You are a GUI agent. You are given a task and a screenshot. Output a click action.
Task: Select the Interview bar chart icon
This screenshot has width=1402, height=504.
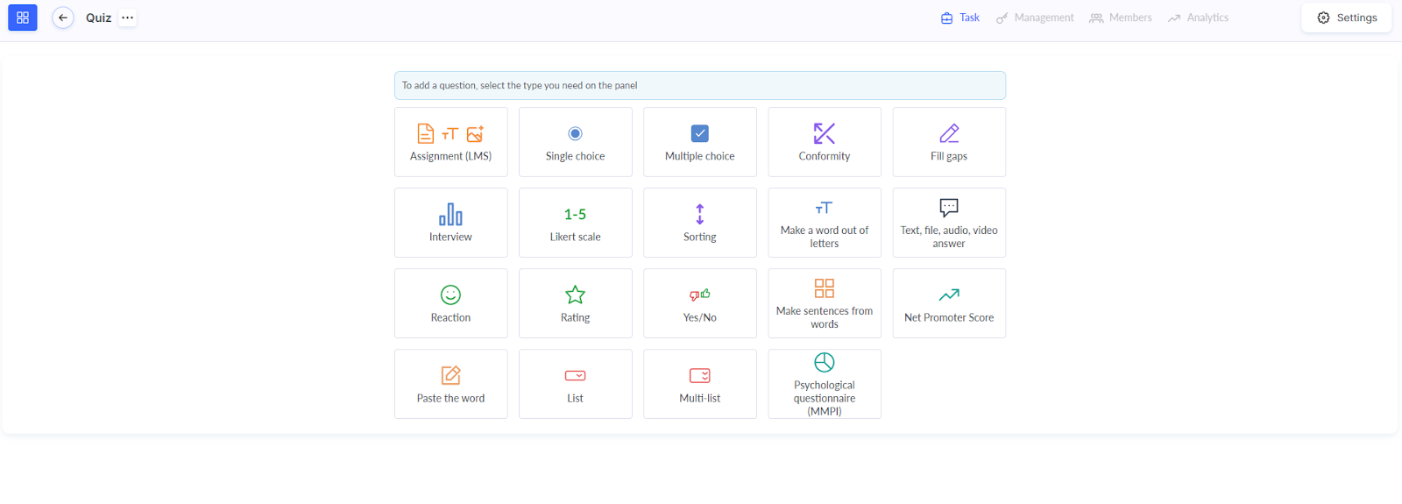450,215
